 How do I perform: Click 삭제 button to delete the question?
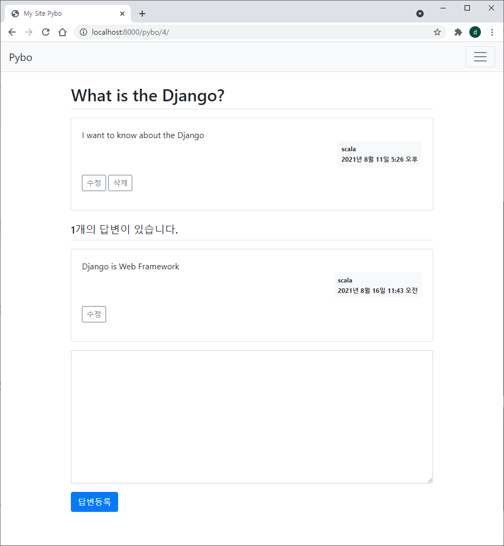coord(120,183)
